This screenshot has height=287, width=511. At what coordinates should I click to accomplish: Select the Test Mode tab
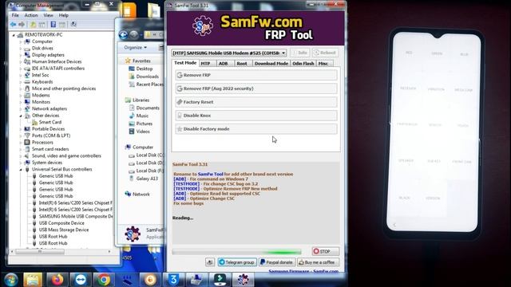[185, 63]
